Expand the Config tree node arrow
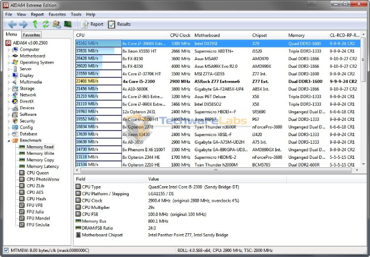Screen dimensions: 370x257 coord(9,127)
